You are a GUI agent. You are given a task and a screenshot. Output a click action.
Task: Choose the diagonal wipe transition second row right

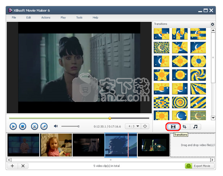point(198,48)
